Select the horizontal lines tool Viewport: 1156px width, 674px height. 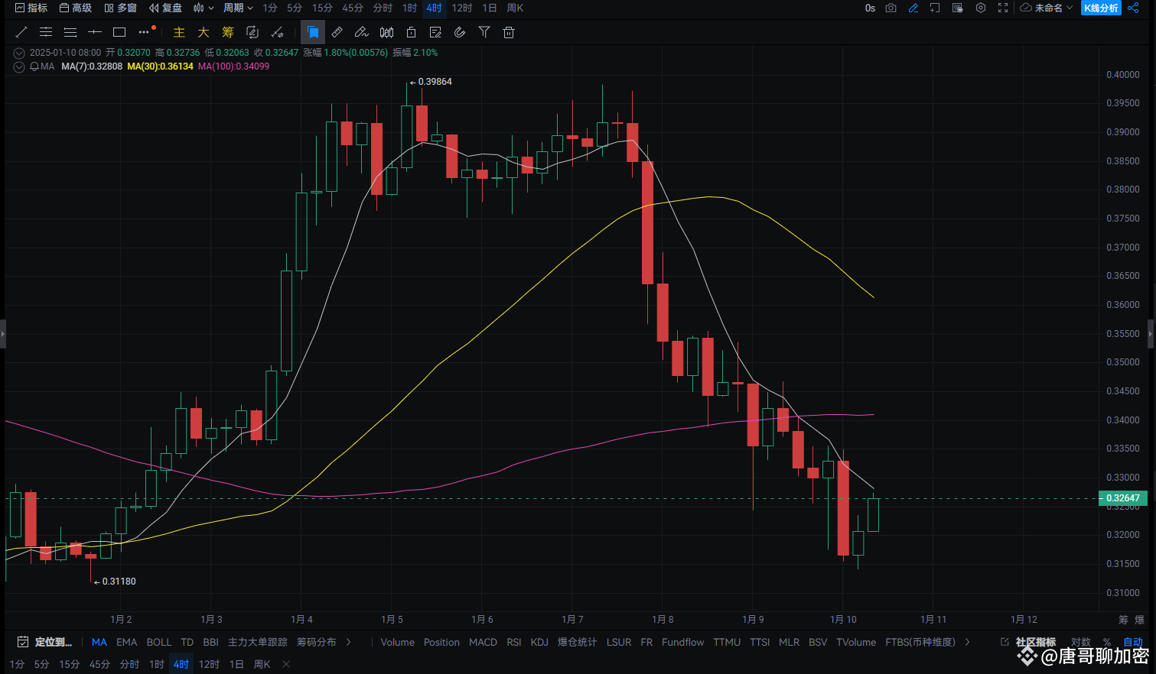click(70, 32)
